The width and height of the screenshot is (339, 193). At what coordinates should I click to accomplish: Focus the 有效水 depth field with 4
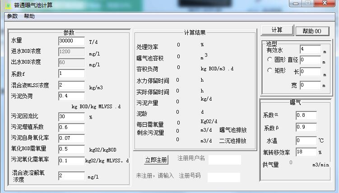click(x=310, y=49)
